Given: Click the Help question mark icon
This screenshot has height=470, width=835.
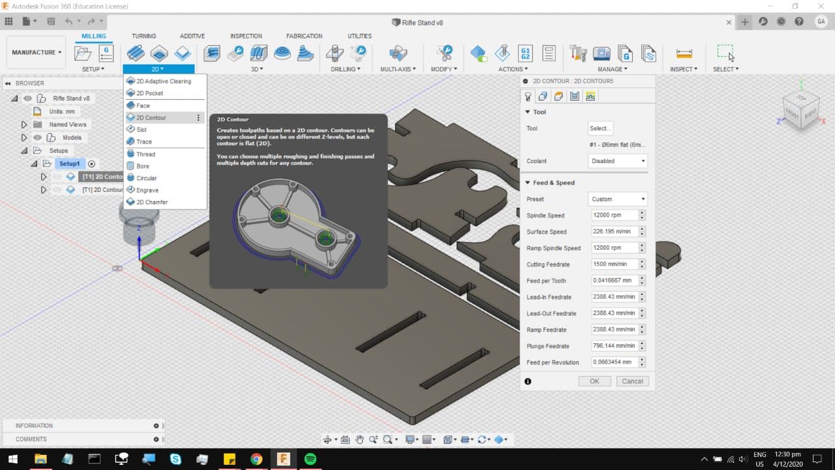Looking at the screenshot, I should pos(799,22).
